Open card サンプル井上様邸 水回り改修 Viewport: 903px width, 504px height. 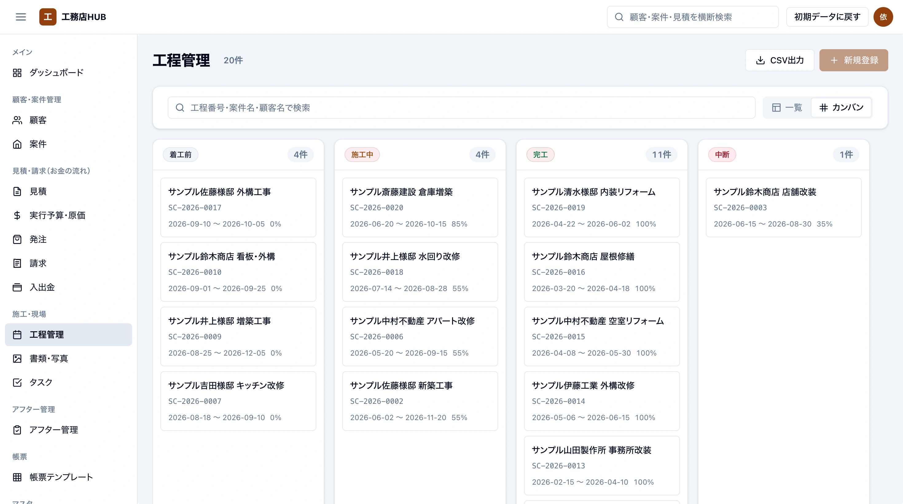420,272
